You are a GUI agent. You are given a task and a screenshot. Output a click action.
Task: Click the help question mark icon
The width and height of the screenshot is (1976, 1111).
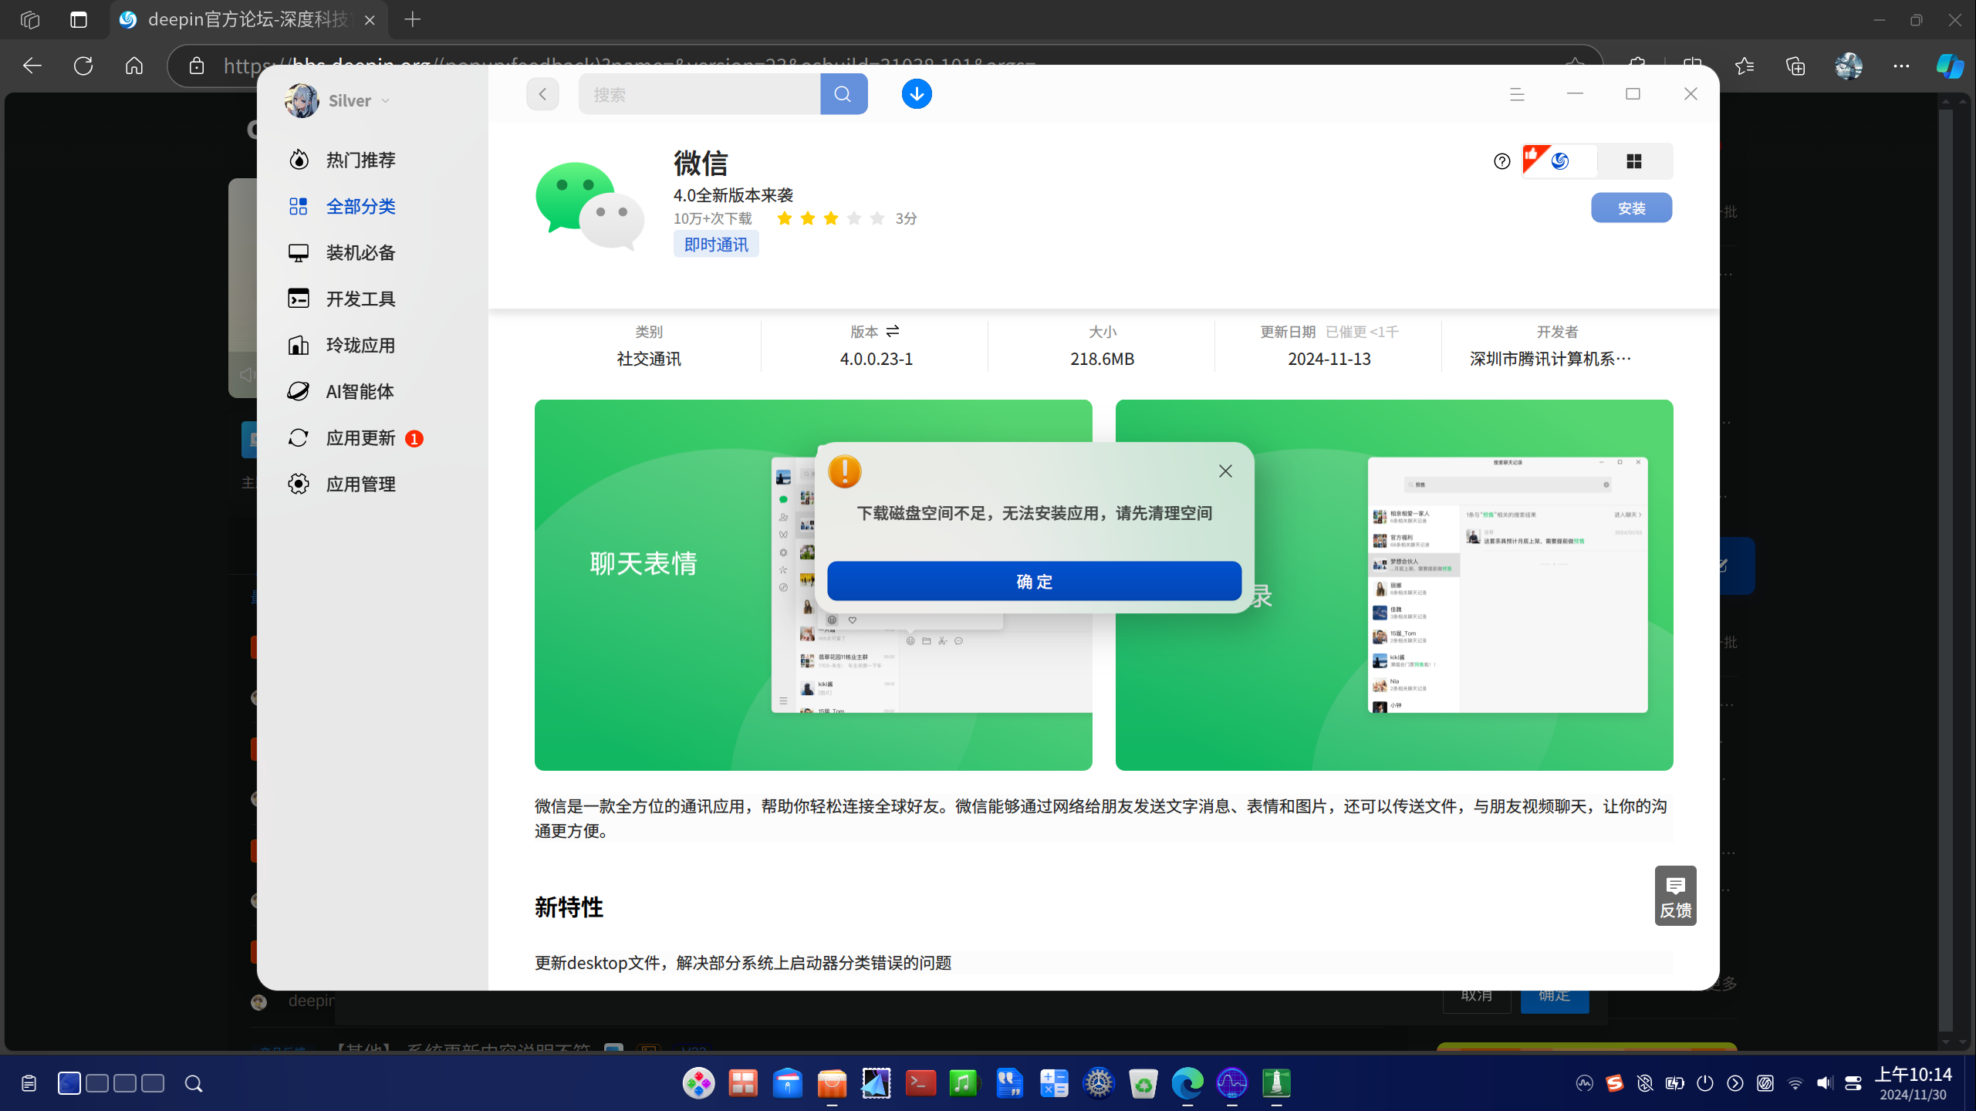pos(1501,161)
